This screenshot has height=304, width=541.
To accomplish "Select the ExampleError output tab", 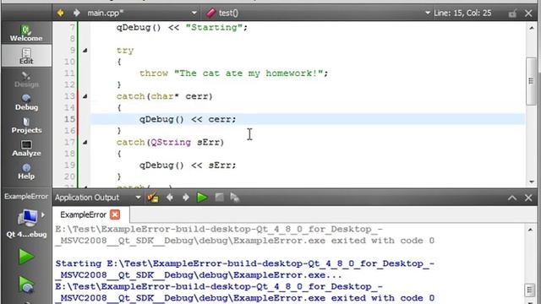I will [83, 214].
